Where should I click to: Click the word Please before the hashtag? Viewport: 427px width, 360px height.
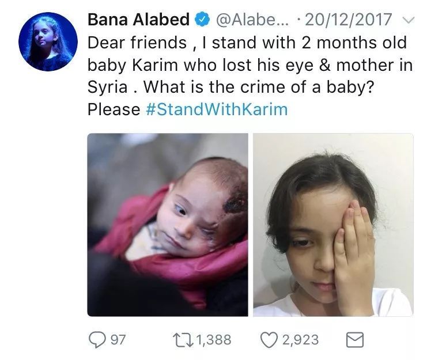[x=114, y=109]
